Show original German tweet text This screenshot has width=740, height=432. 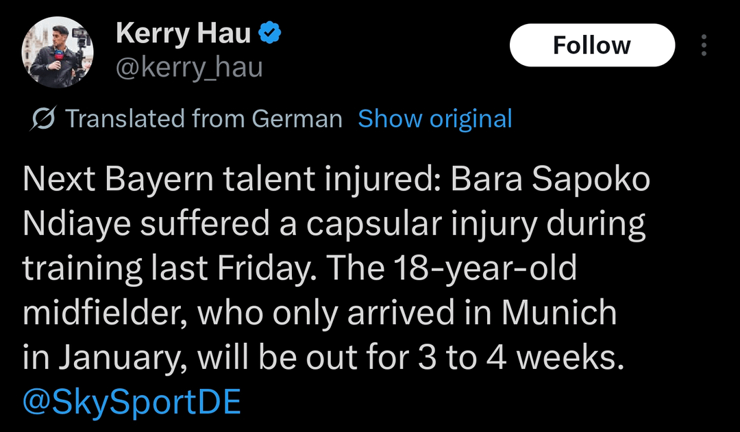coord(435,119)
